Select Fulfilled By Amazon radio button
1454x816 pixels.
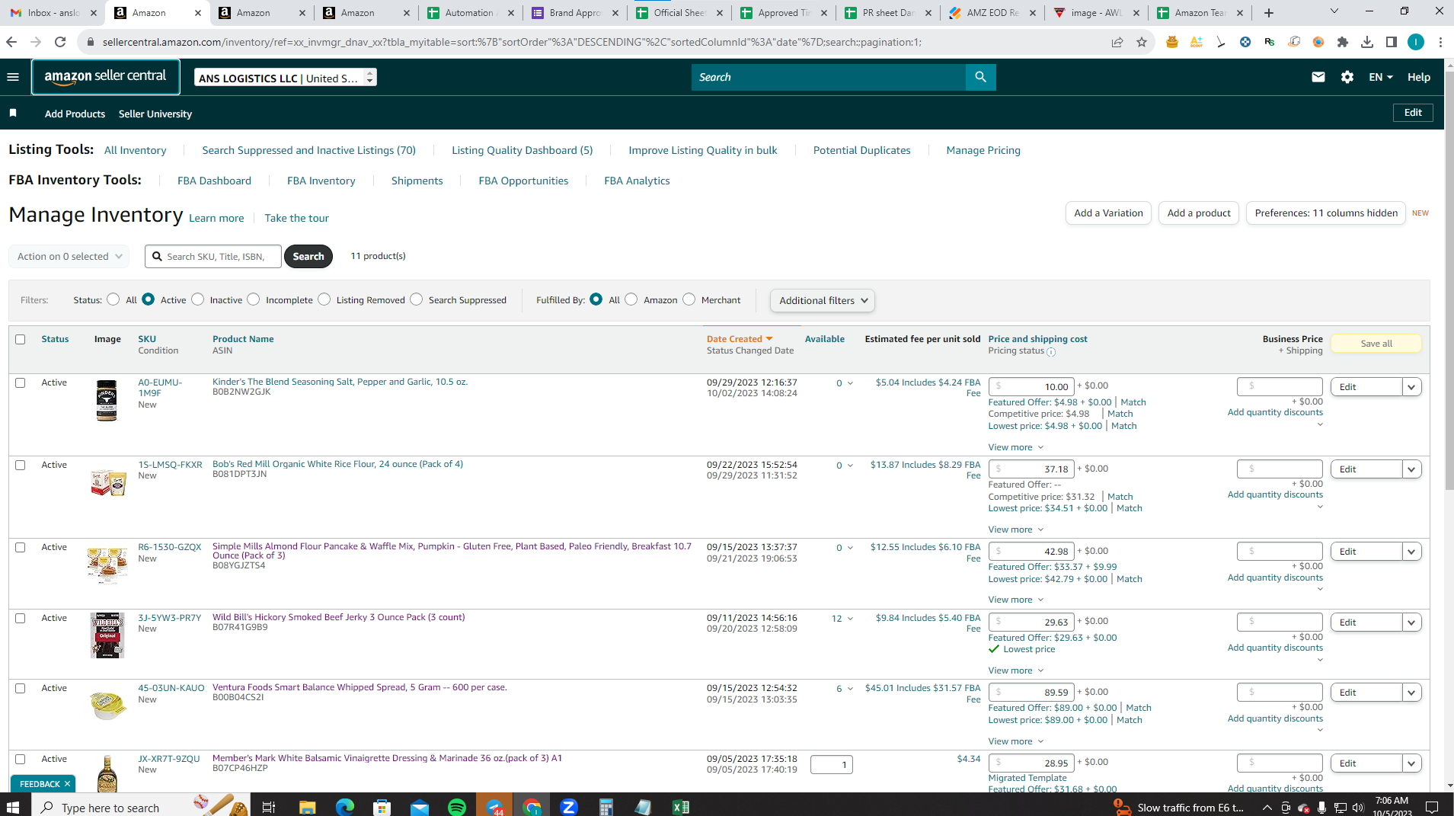point(631,299)
